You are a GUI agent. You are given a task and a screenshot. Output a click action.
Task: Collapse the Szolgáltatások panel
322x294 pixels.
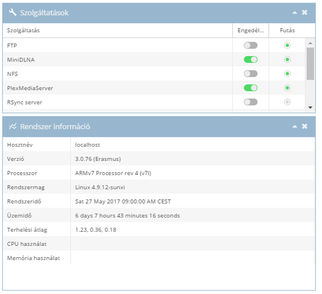[294, 13]
